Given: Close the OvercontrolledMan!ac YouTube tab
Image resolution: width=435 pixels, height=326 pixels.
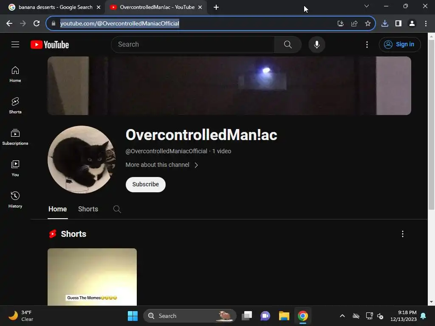Looking at the screenshot, I should pos(200,7).
